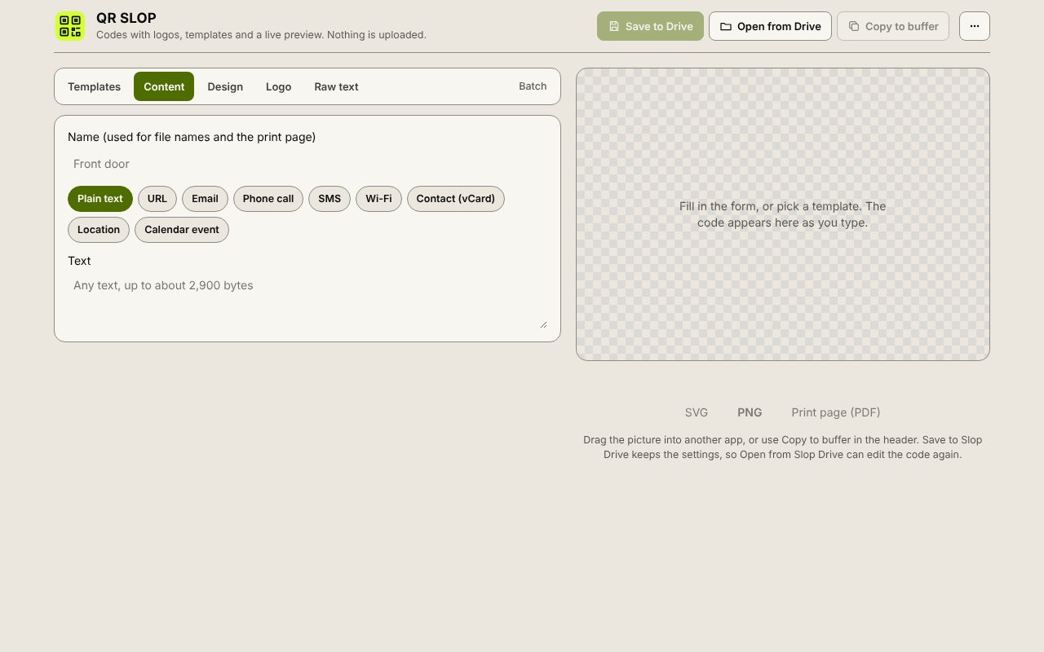Choose SVG export format
The width and height of the screenshot is (1044, 652).
coord(697,412)
